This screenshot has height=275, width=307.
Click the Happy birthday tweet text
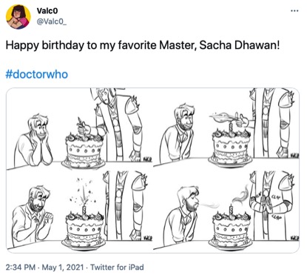[143, 45]
